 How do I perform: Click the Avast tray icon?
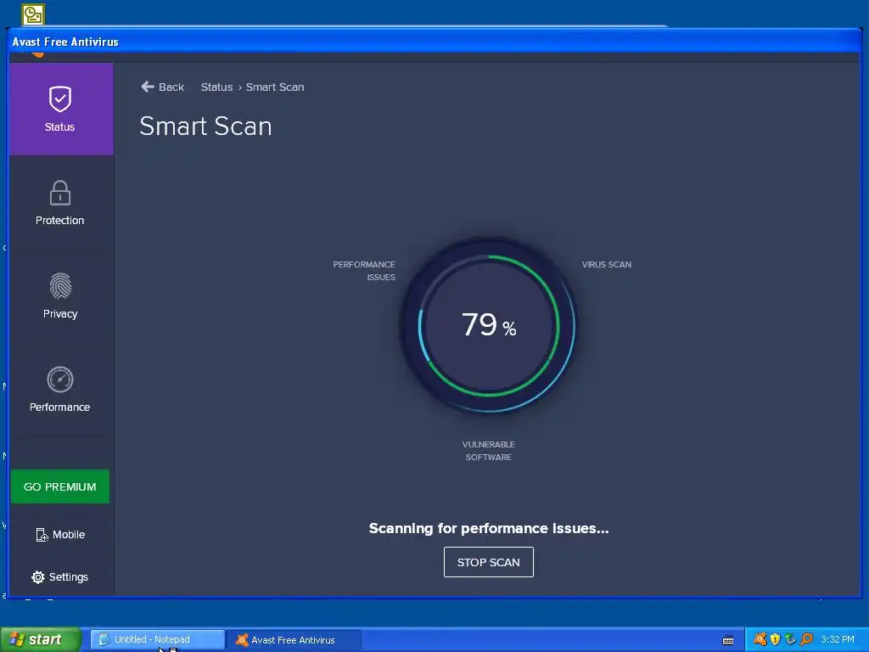pos(761,639)
